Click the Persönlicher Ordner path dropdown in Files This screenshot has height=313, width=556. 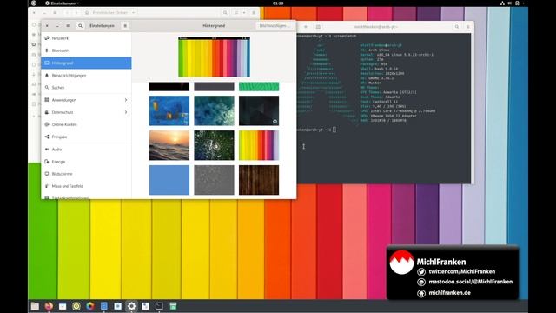[x=110, y=12]
